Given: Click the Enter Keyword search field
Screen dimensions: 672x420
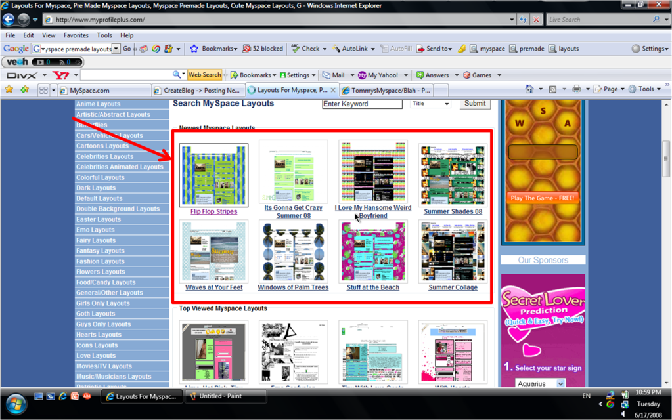Looking at the screenshot, I should click(362, 104).
